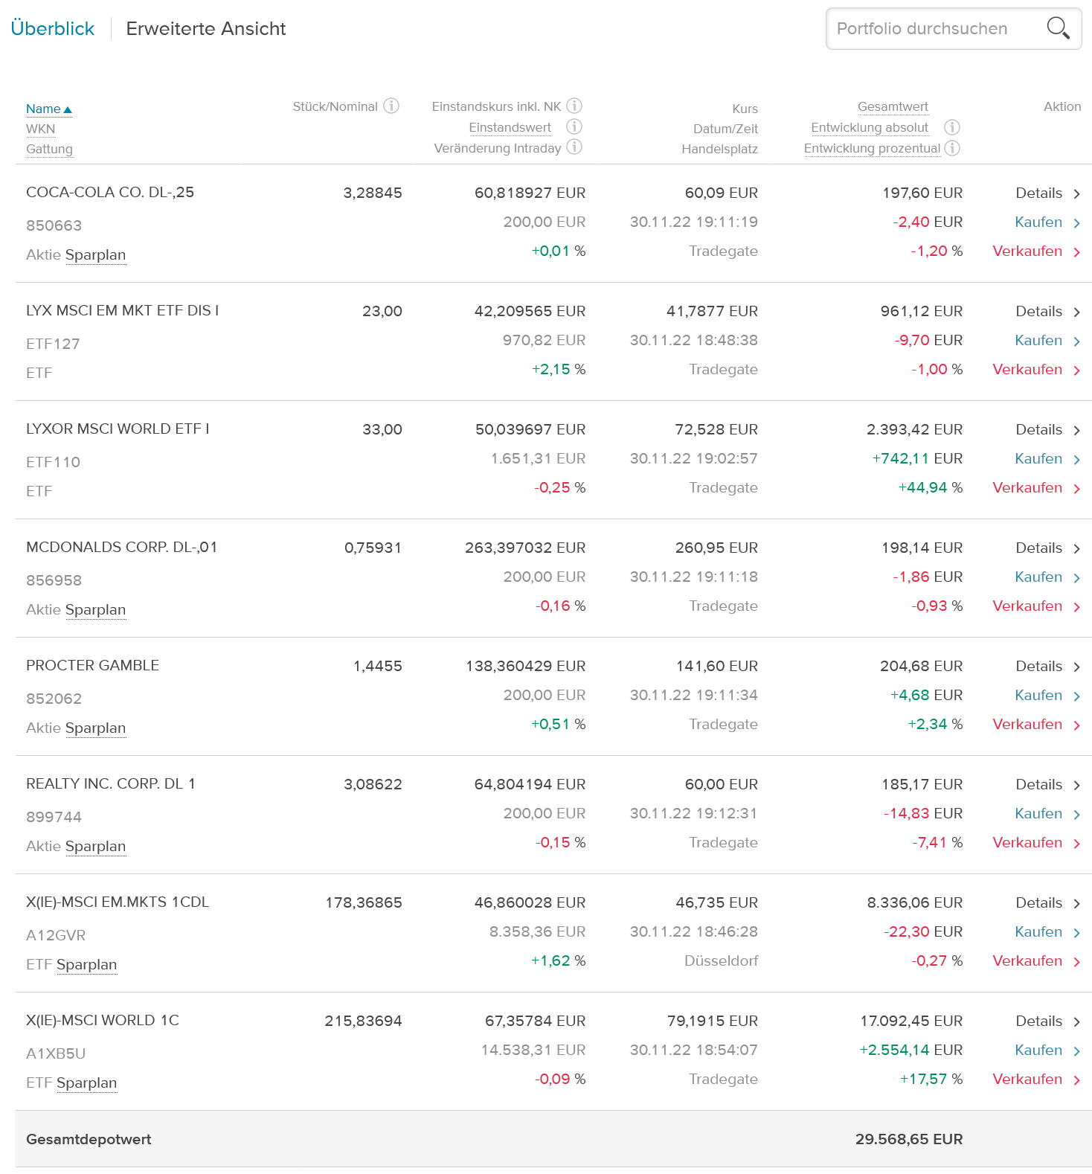Open Sparplan link under Realty Inc.
Image resolution: width=1092 pixels, height=1174 pixels.
pyautogui.click(x=95, y=847)
